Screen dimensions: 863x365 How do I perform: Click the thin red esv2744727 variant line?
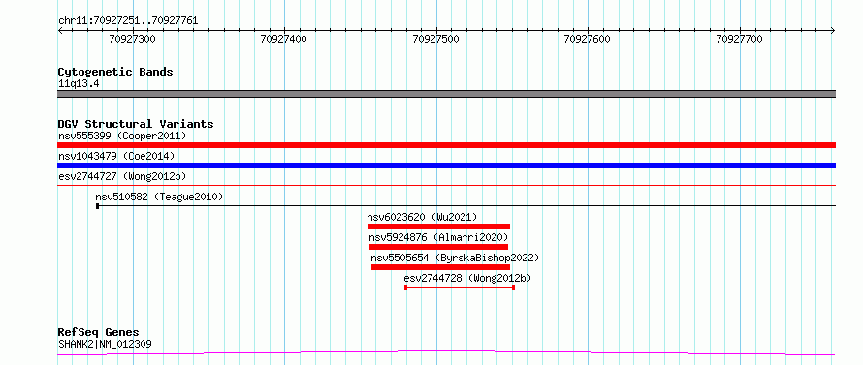(446, 186)
